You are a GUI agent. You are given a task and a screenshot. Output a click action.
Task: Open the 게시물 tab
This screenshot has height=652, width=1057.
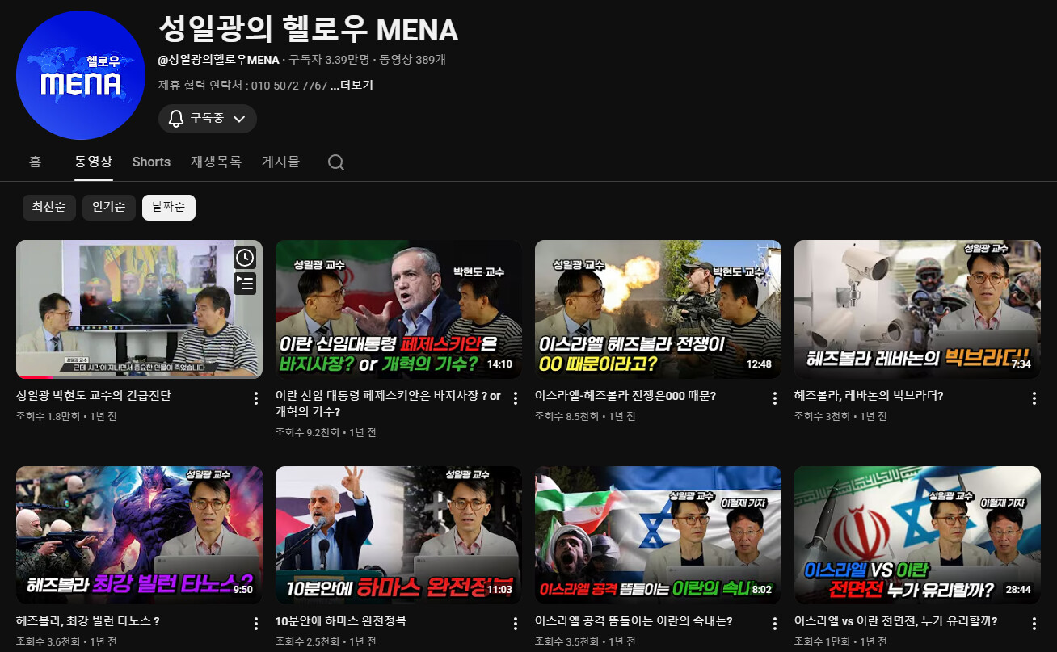(x=280, y=162)
